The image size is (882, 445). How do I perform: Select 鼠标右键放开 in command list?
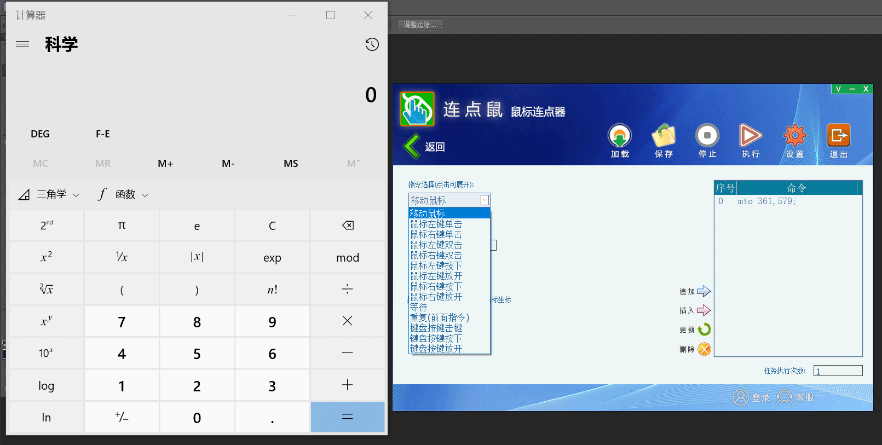pos(449,297)
